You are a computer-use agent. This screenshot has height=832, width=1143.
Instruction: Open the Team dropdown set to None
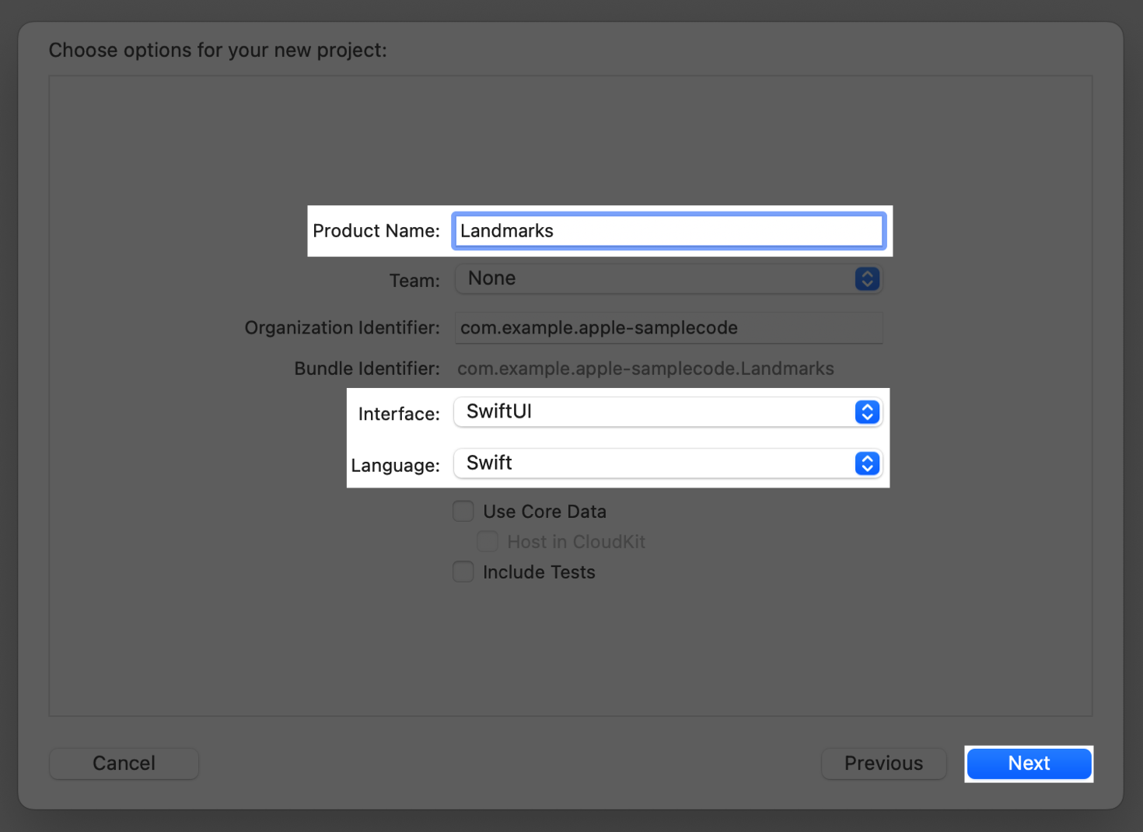click(669, 278)
